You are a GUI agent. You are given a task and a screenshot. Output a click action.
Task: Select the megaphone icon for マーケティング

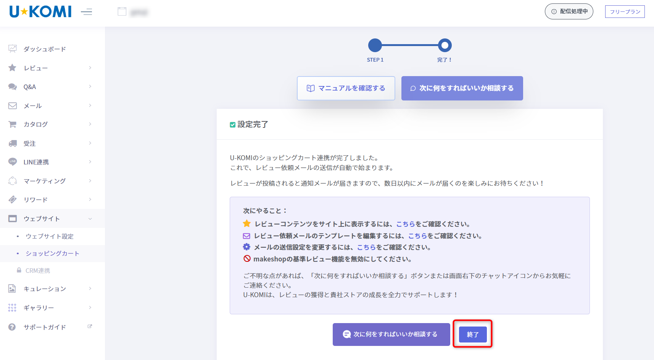click(x=12, y=181)
